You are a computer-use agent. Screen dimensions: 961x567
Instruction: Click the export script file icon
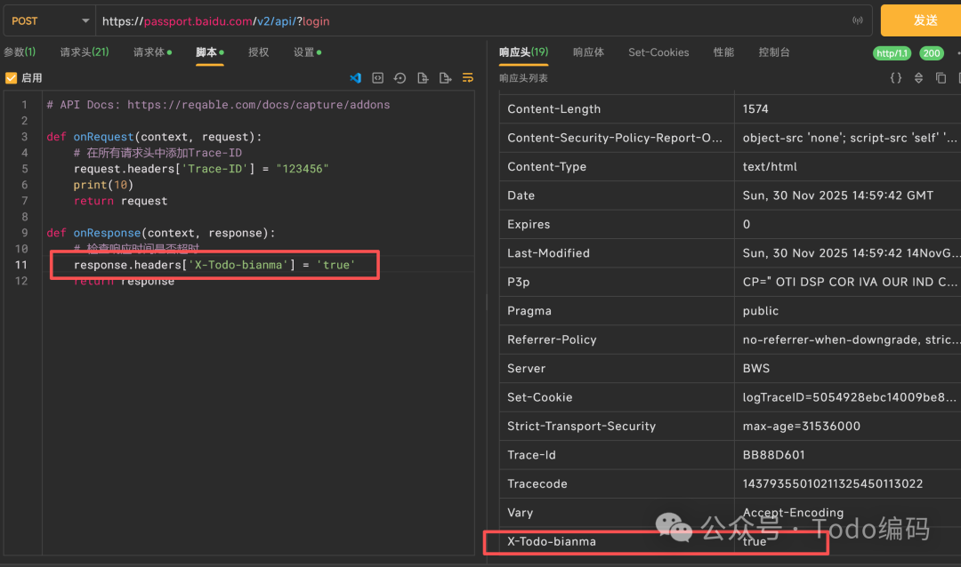click(x=445, y=77)
